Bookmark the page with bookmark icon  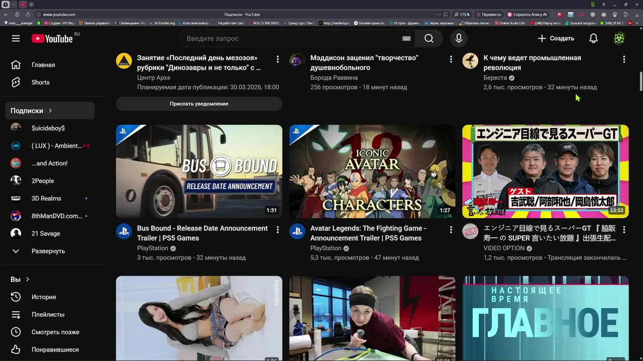446,15
